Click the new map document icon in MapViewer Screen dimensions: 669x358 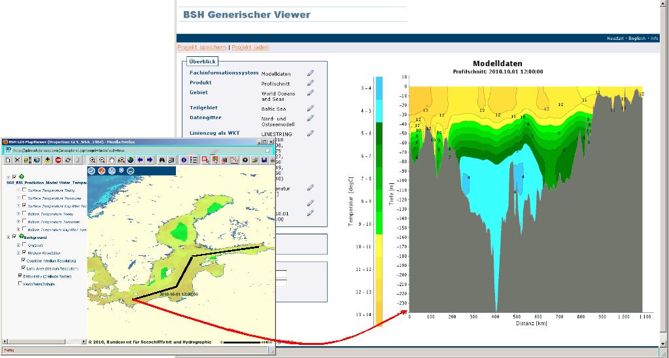point(8,160)
